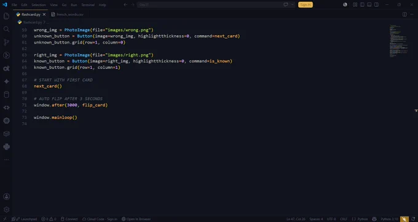Click the command center search box
The image size is (418, 222).
210,4
